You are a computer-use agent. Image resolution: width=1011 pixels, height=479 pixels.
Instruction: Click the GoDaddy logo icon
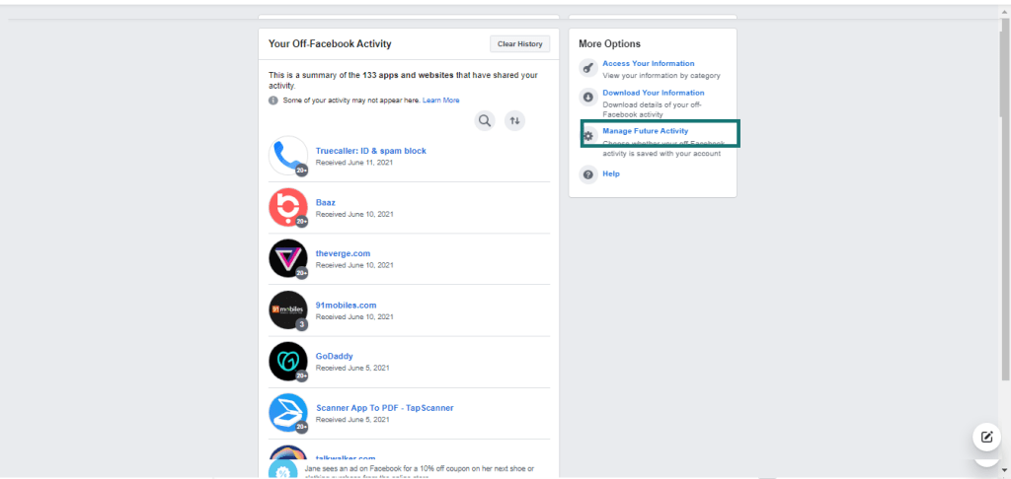pyautogui.click(x=287, y=361)
